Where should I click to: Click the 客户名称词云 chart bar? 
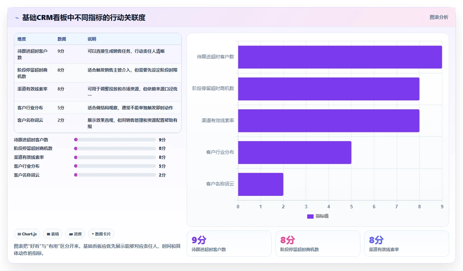click(x=261, y=184)
